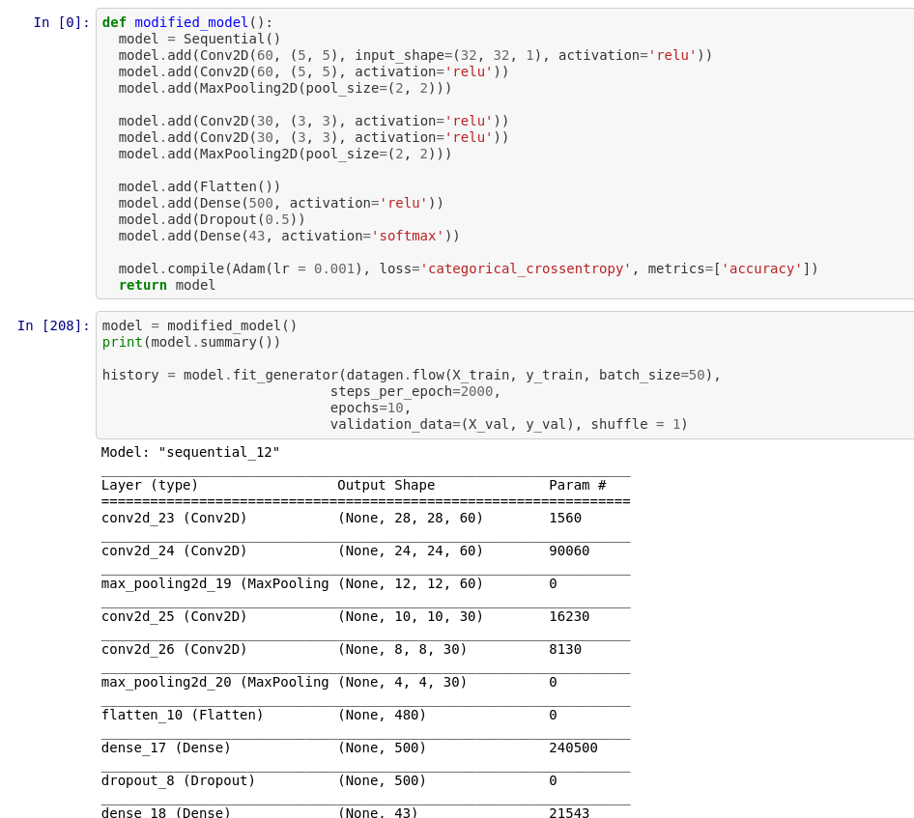
Task: Click the output shape (None, 12, 12, 60)
Action: (x=411, y=583)
